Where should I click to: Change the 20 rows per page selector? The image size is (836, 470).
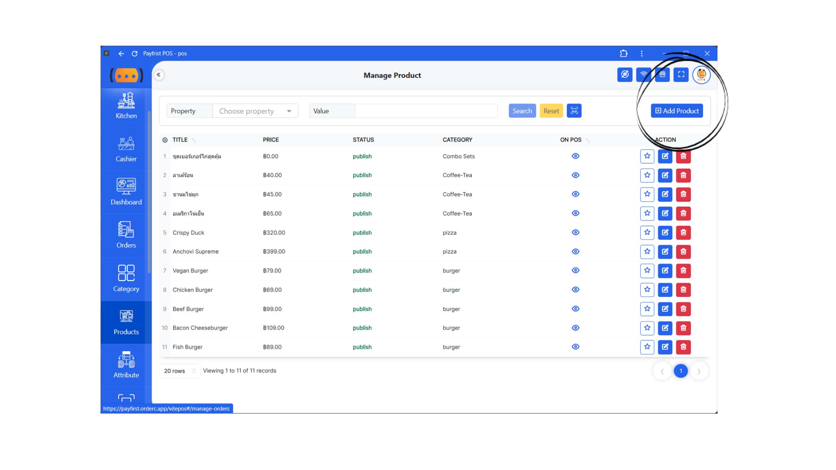[179, 371]
